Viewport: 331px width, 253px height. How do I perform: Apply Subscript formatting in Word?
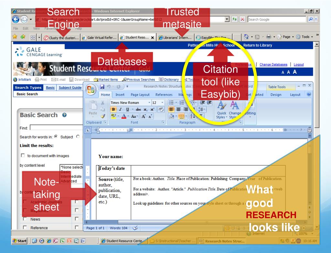pyautogui.click(x=145, y=110)
